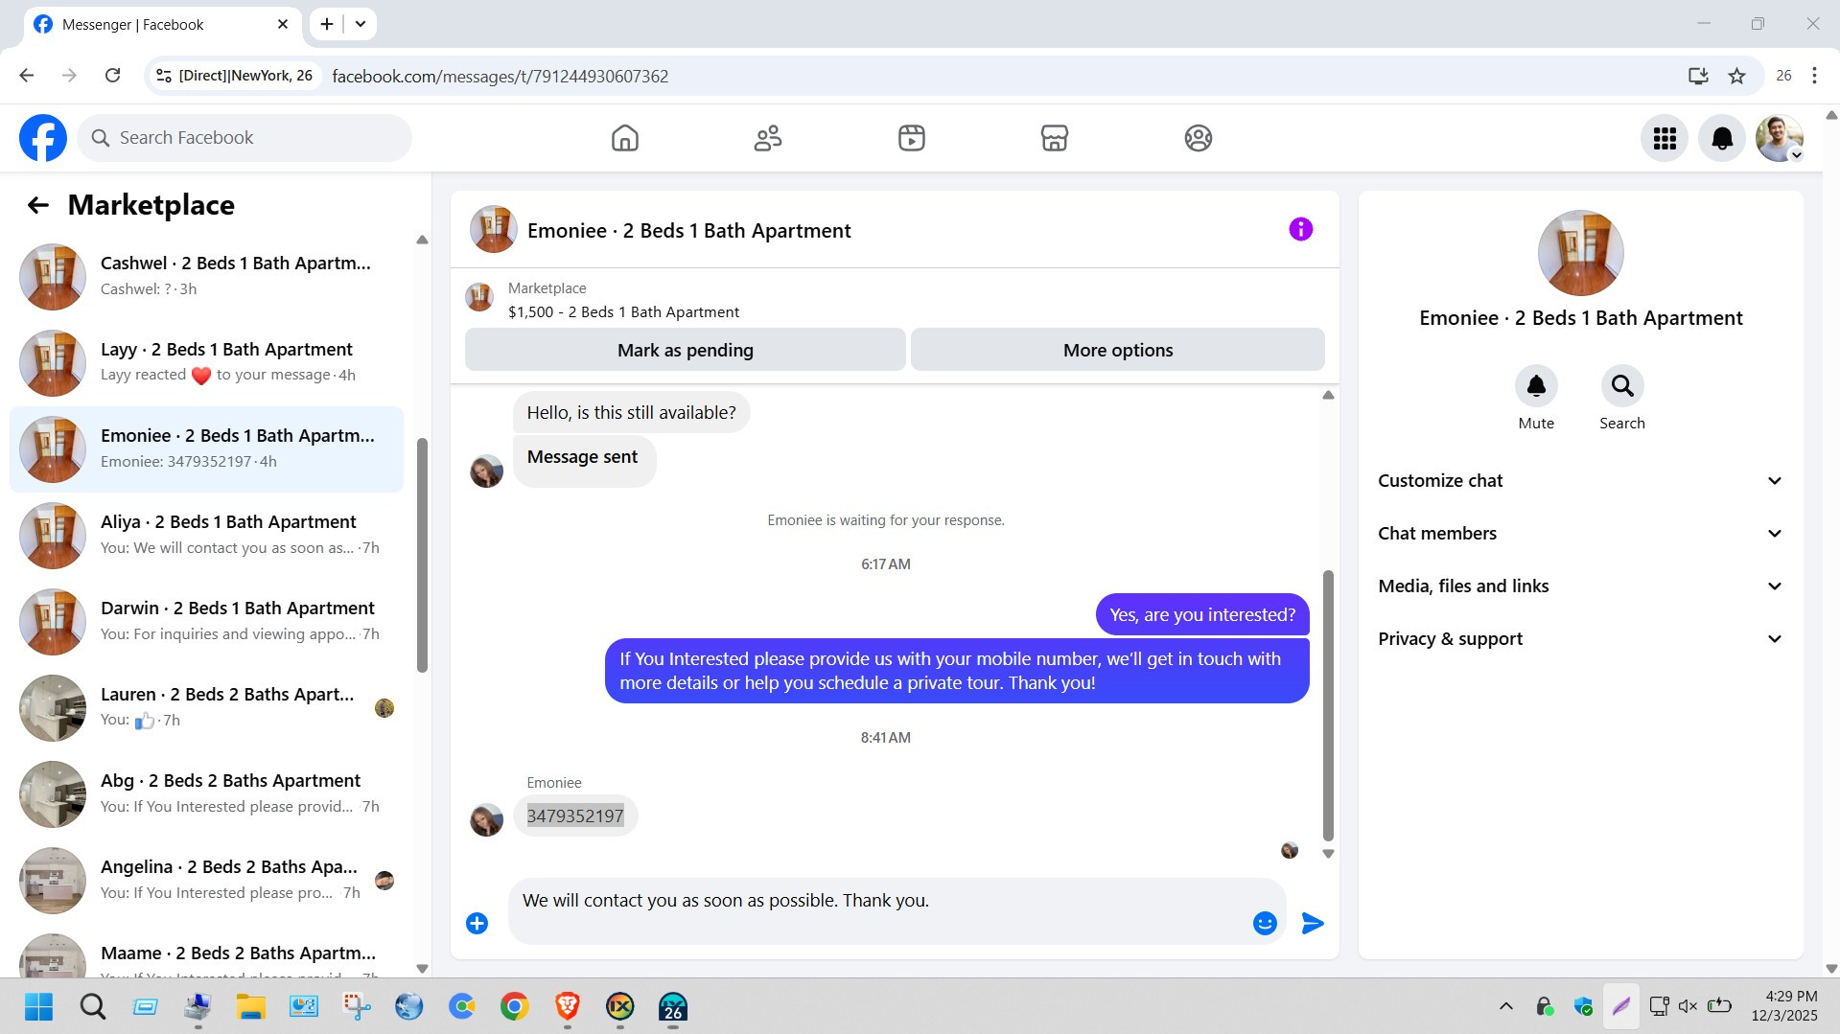The height and width of the screenshot is (1034, 1840).
Task: Click Emoniee's avatar beside phone number
Action: (x=486, y=819)
